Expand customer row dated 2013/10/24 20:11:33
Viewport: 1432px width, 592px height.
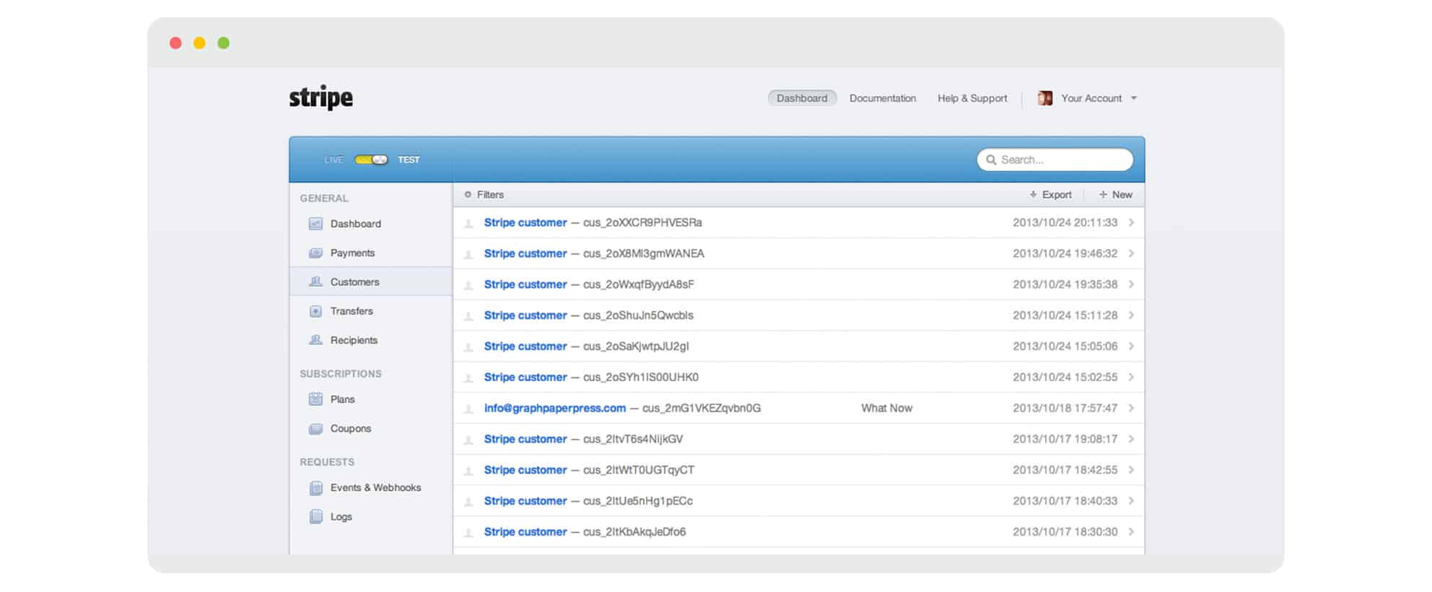tap(1131, 222)
